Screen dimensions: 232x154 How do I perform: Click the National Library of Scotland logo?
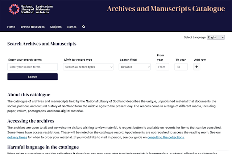point(30,9)
